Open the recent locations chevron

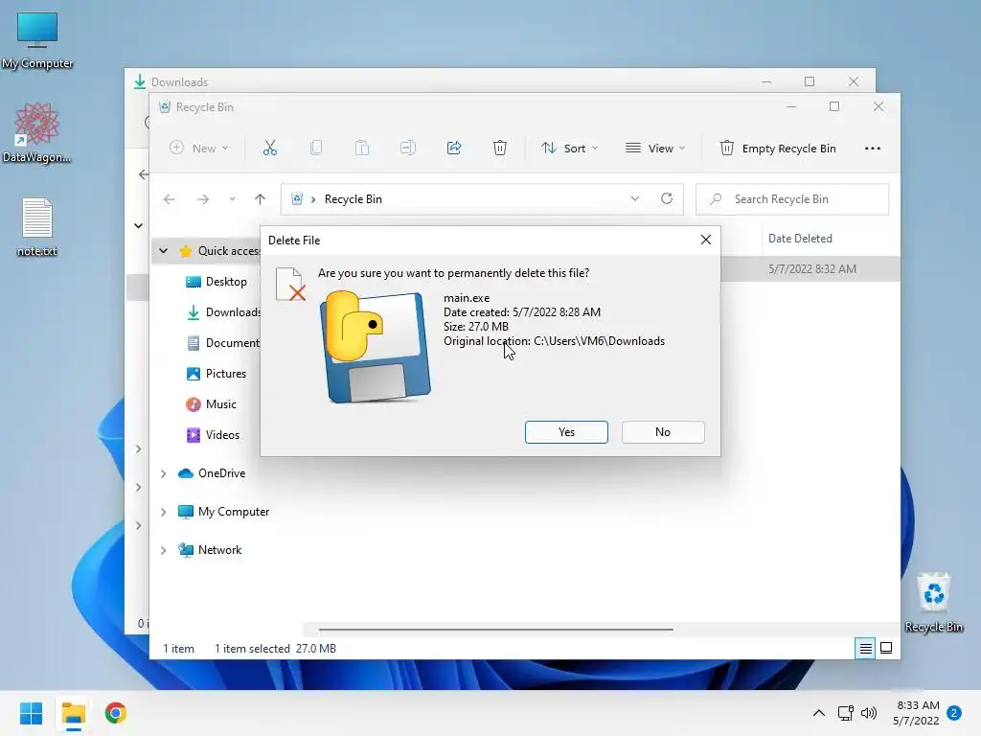(232, 199)
